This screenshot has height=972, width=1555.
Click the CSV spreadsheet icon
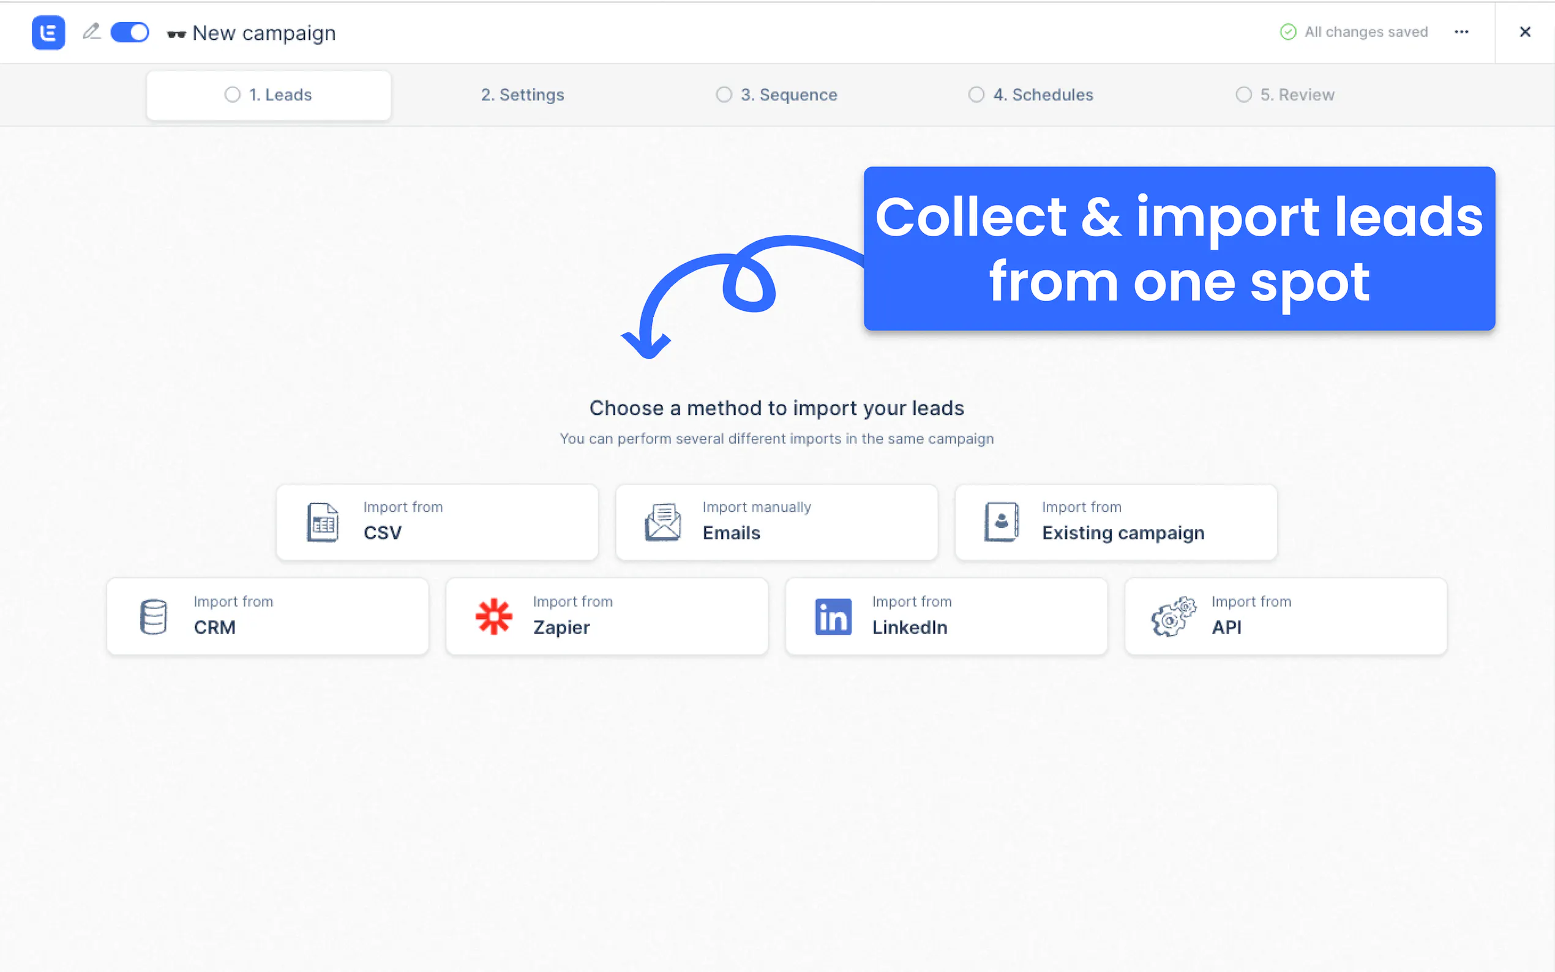(x=322, y=522)
